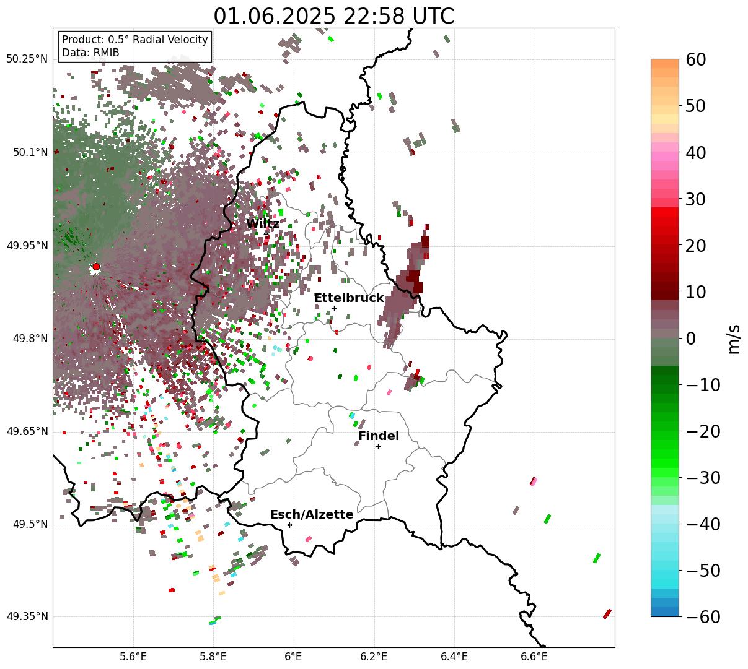Click the 10 tick label on colorbar

pos(697,292)
